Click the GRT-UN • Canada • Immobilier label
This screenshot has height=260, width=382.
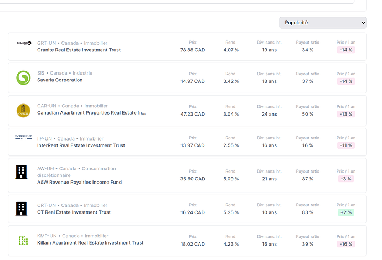pos(72,43)
